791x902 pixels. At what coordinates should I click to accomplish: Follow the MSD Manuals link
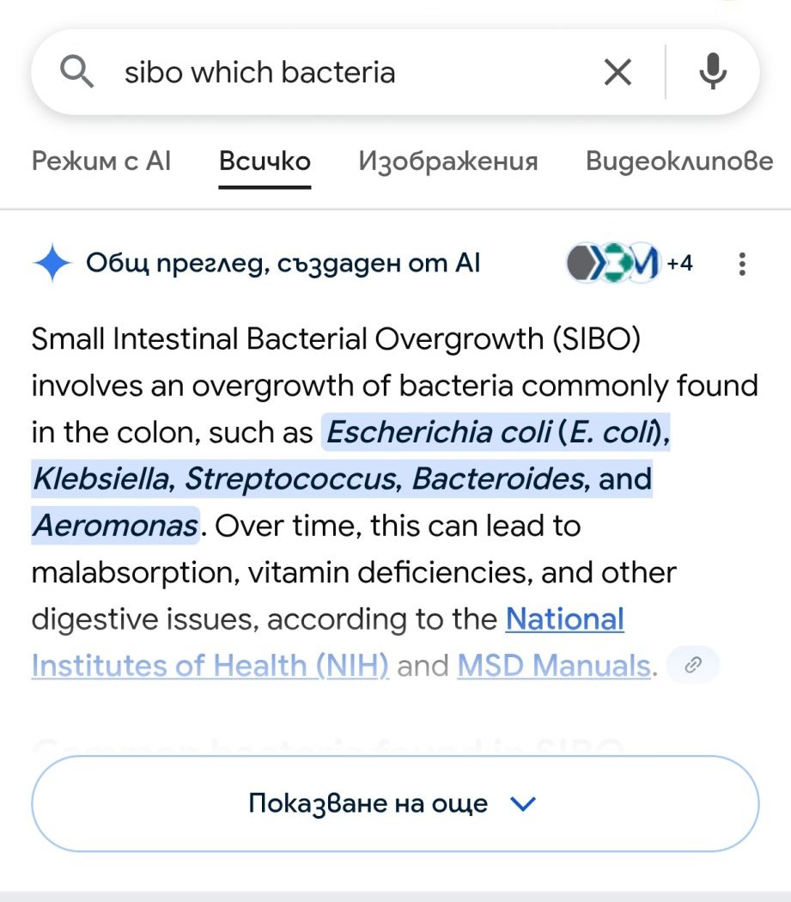click(x=553, y=666)
